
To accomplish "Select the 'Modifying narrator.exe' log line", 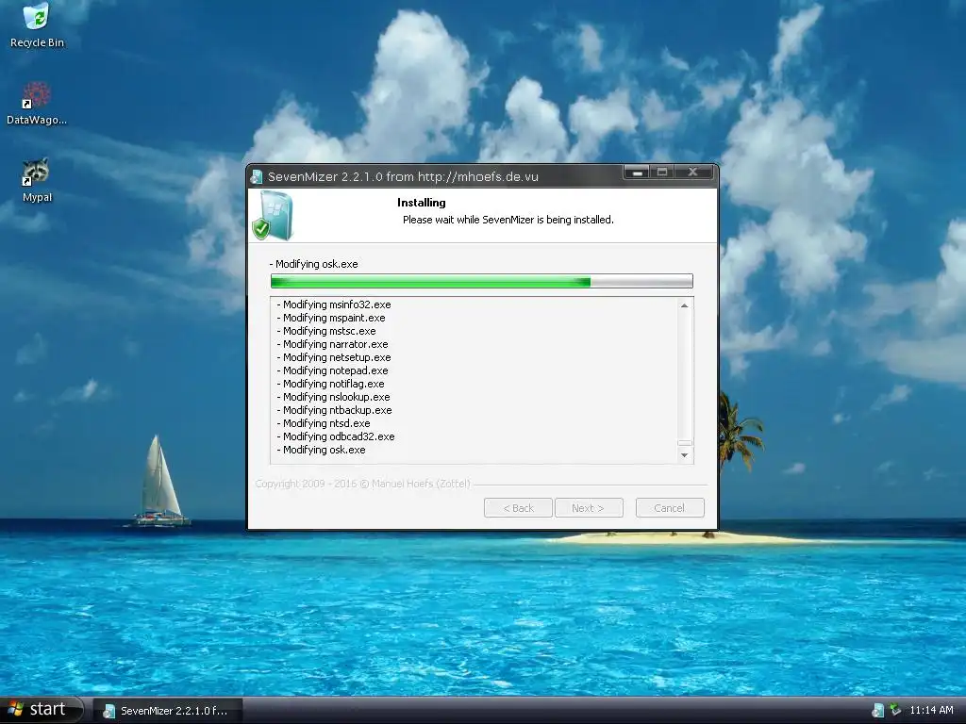I will [333, 344].
